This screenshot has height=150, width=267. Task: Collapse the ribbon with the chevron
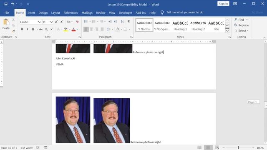(x=264, y=37)
